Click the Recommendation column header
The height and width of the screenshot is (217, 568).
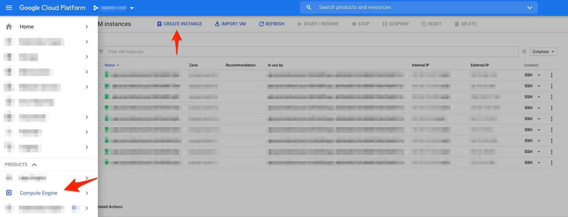pyautogui.click(x=241, y=65)
